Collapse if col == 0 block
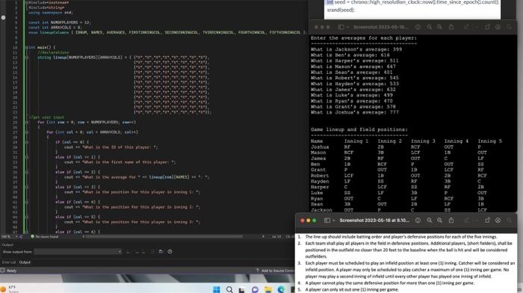This screenshot has width=523, height=293. pos(27,142)
